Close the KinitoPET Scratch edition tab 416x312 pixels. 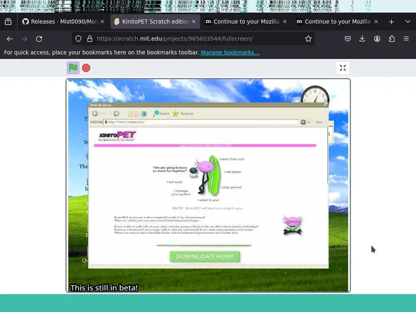[x=194, y=22]
